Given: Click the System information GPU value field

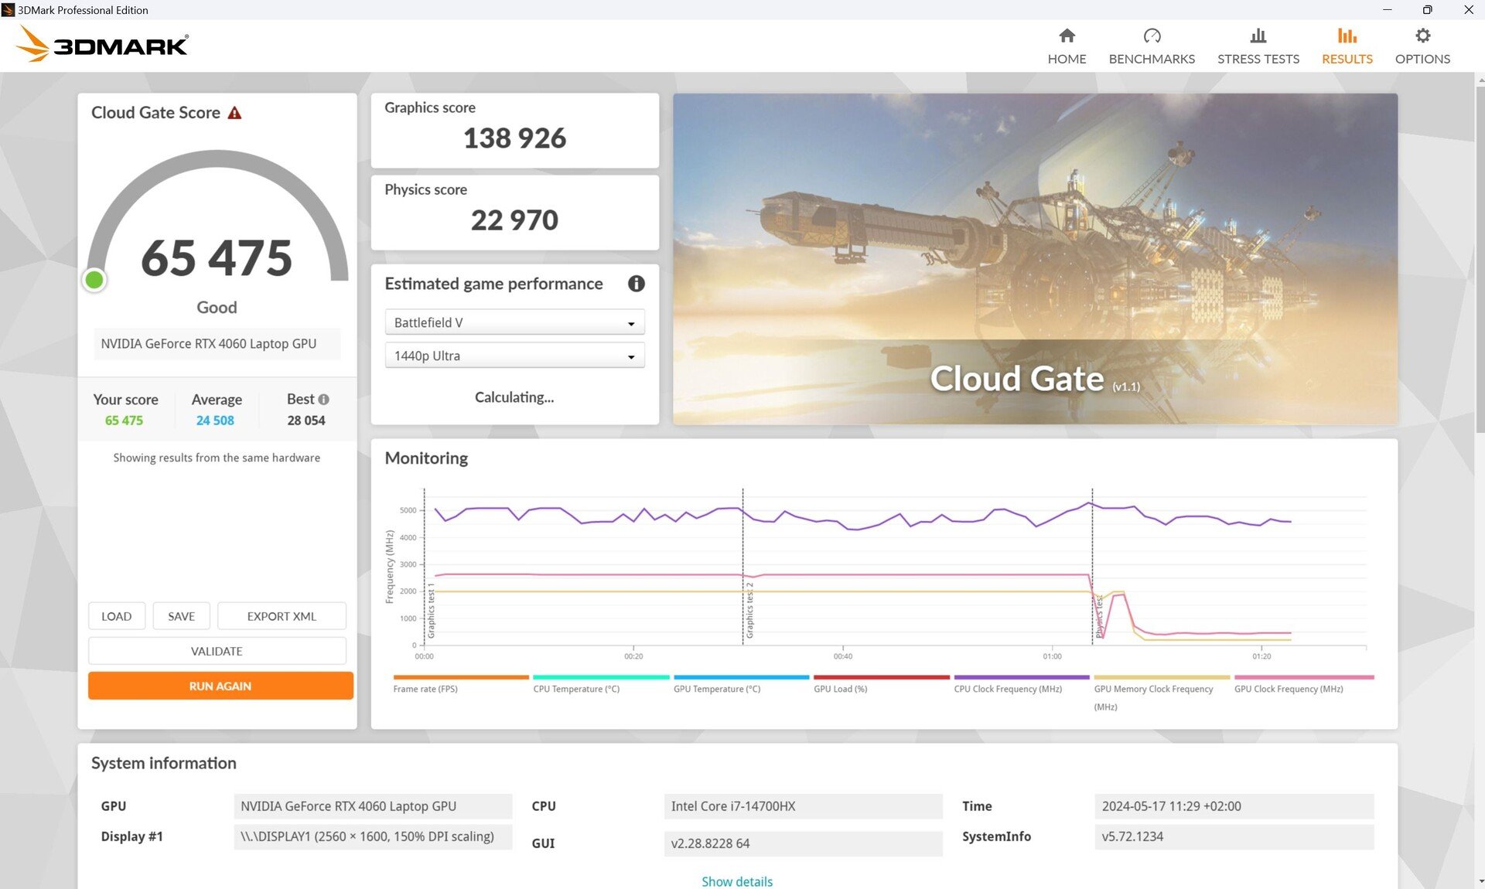Looking at the screenshot, I should tap(373, 806).
